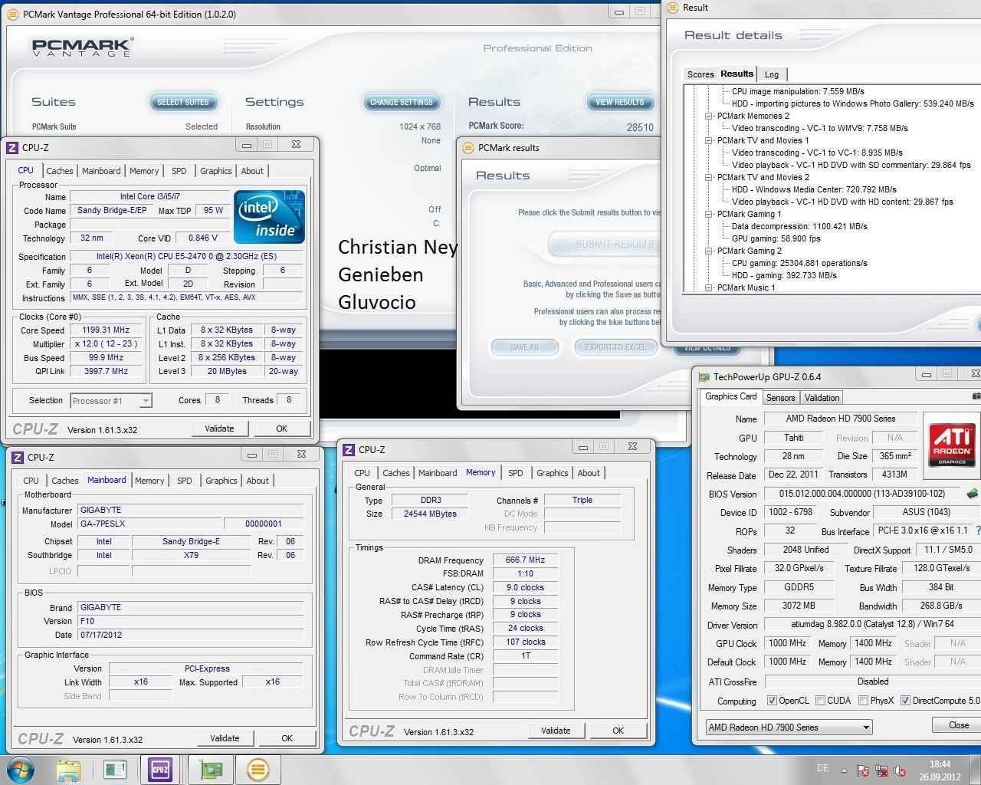Click the Close button in GPU-Z
Image resolution: width=981 pixels, height=785 pixels.
[958, 725]
